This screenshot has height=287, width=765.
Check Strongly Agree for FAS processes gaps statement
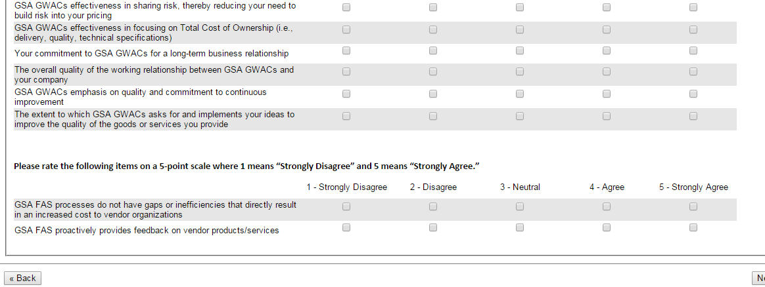[x=693, y=206]
